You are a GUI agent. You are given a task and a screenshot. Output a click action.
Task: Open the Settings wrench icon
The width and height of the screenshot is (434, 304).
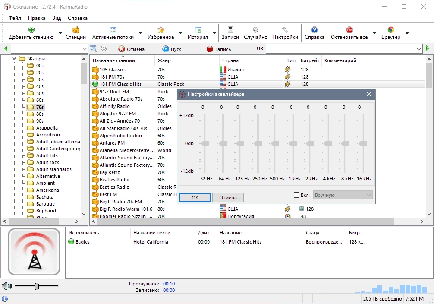[285, 30]
